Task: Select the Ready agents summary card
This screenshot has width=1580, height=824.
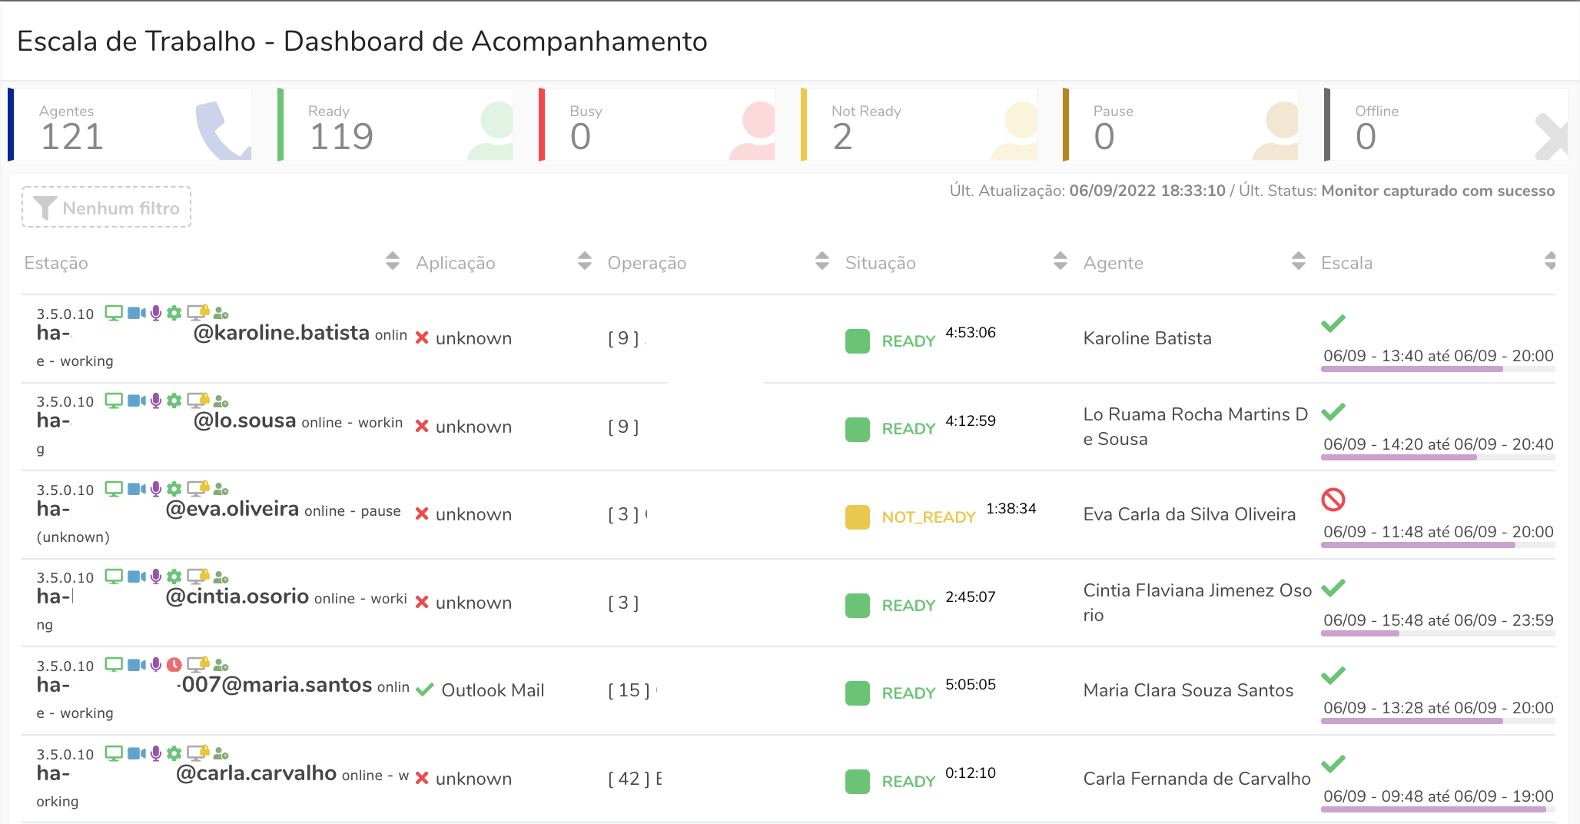Action: [395, 125]
